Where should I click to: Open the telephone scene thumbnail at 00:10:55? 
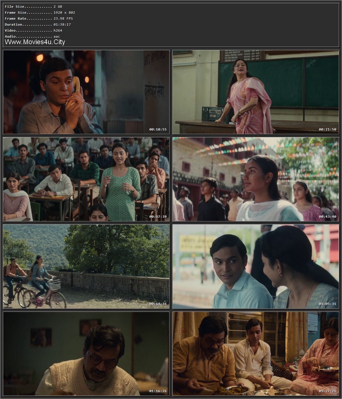coord(85,91)
